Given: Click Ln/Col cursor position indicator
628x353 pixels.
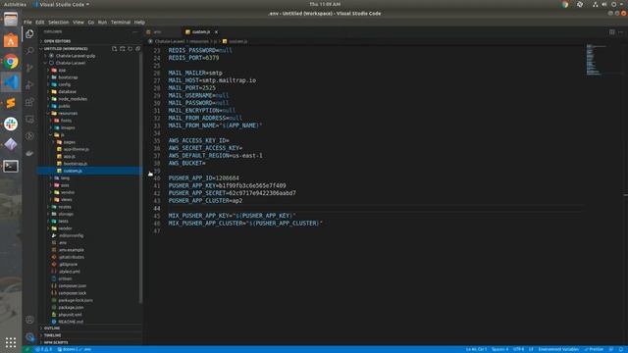Looking at the screenshot, I should tap(476, 349).
